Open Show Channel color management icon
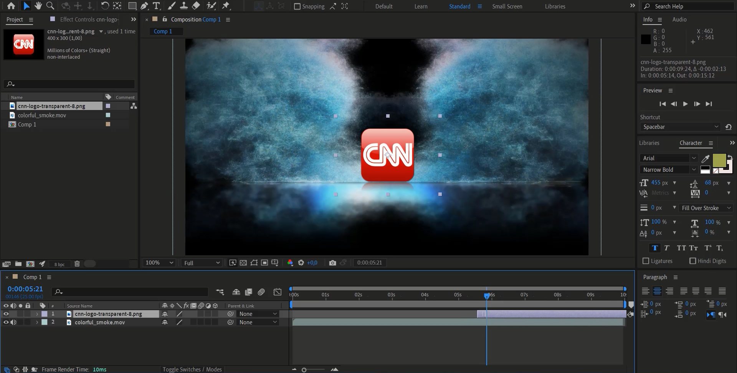Image resolution: width=737 pixels, height=373 pixels. click(x=290, y=263)
